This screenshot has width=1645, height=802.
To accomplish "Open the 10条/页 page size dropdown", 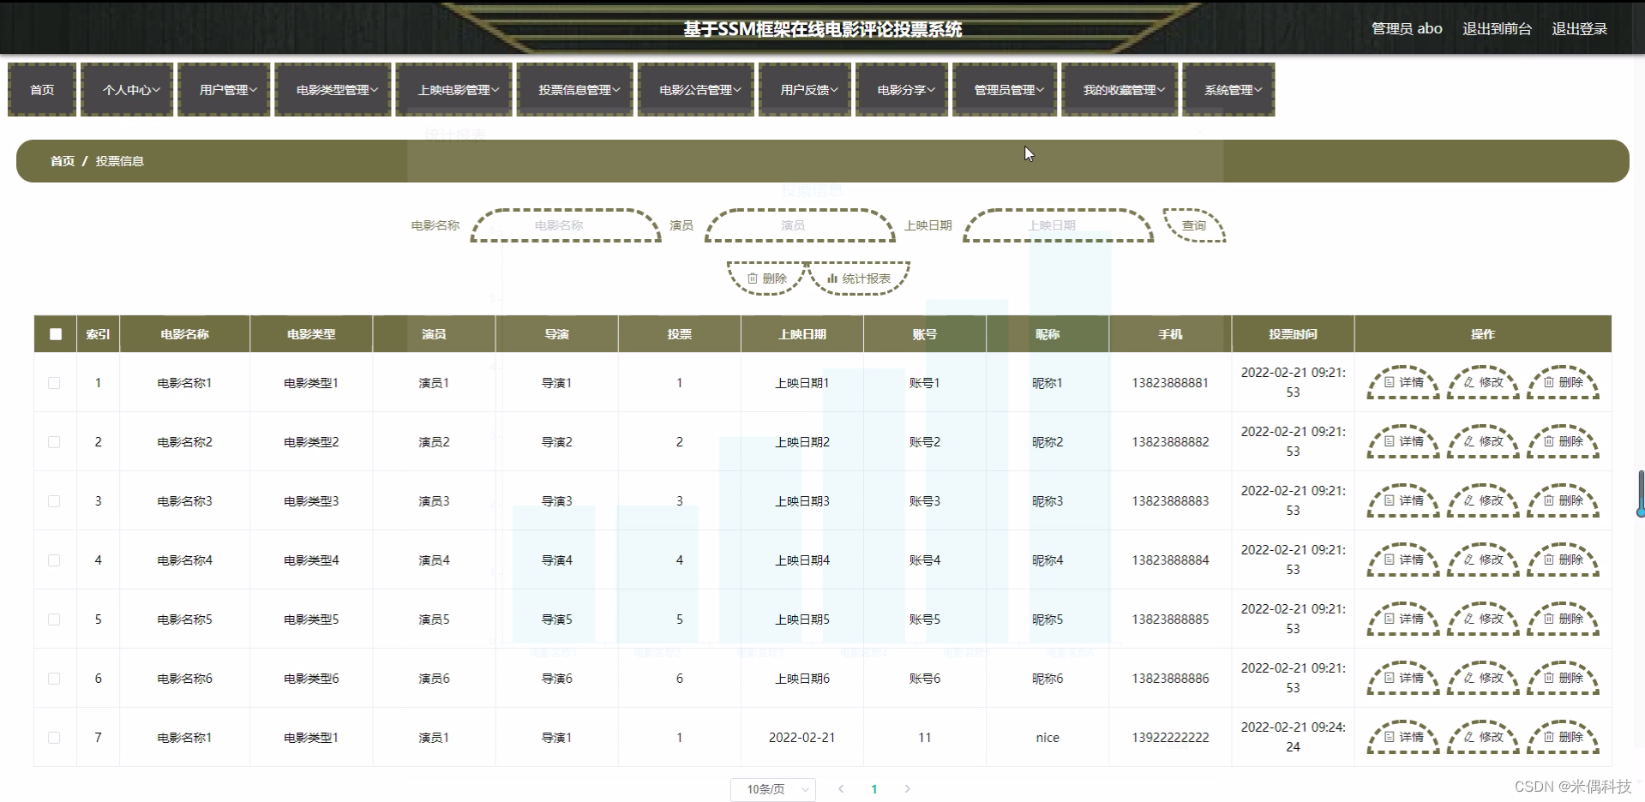I will click(x=771, y=788).
